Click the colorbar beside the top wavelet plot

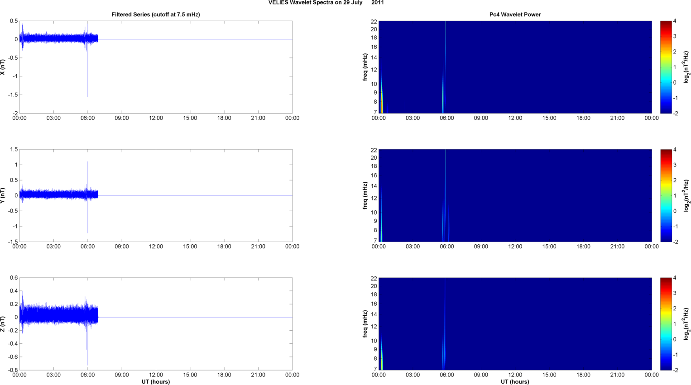pos(666,67)
